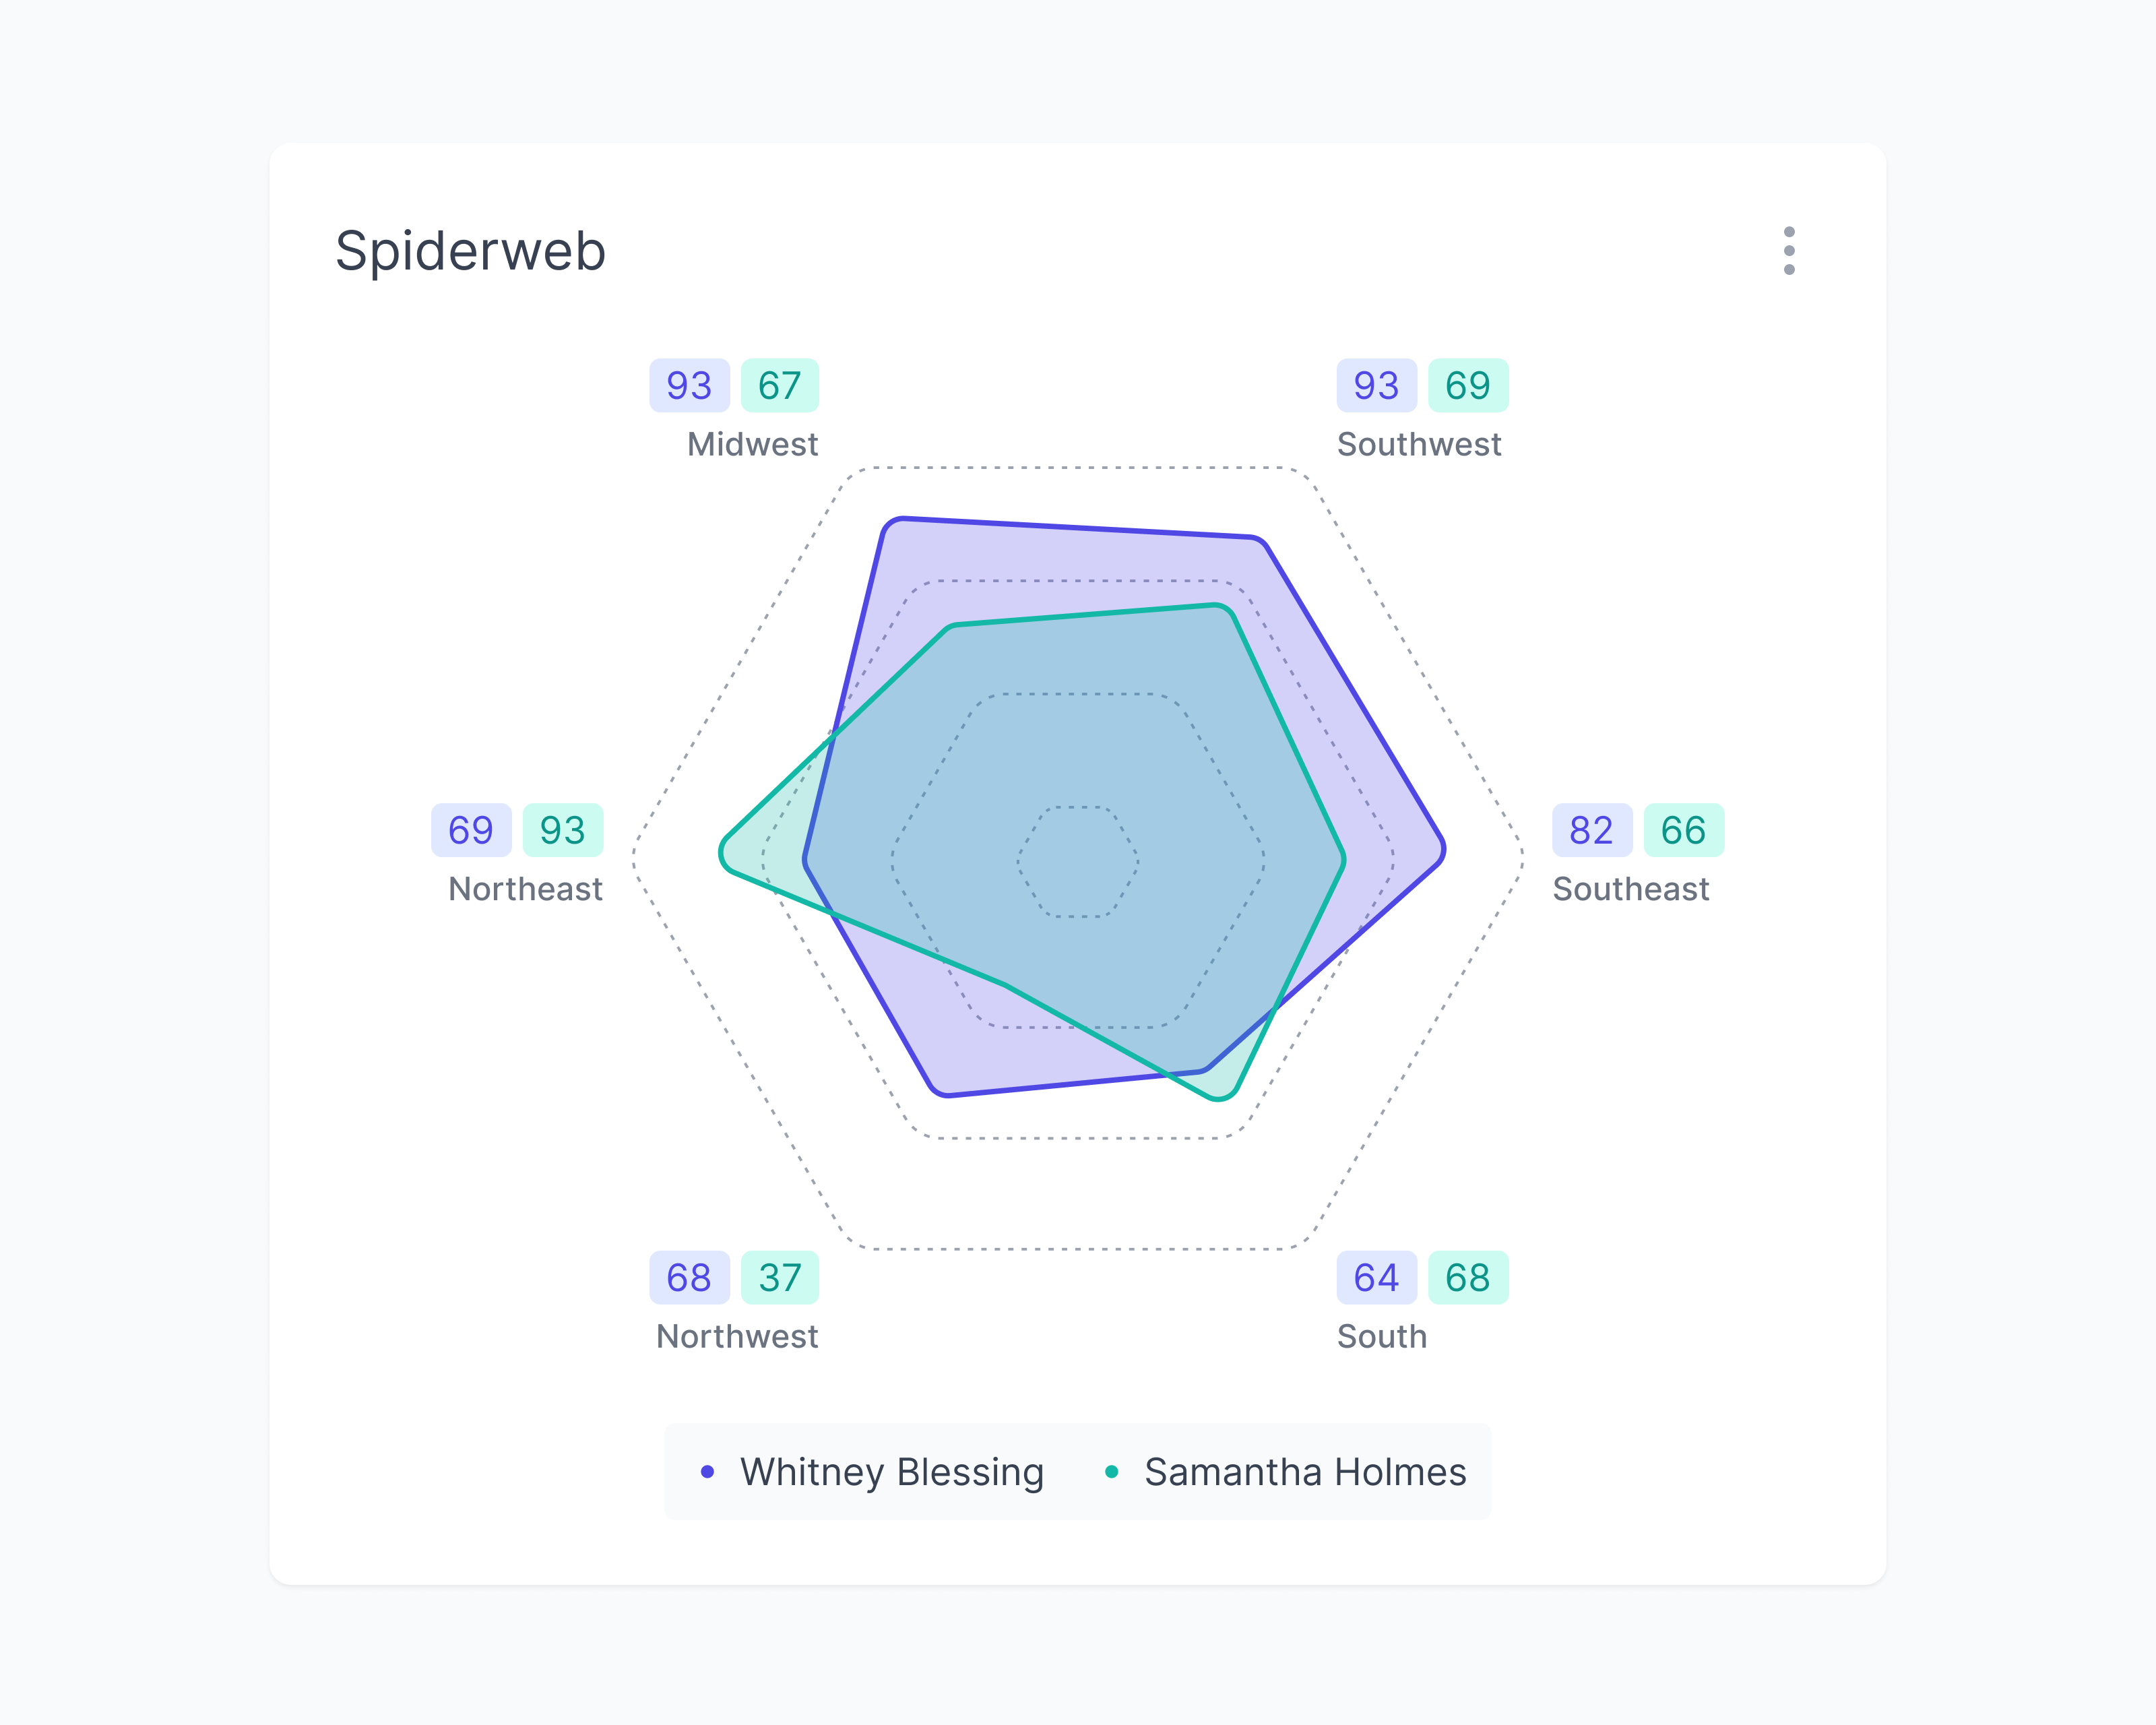Click the Spiderweb card title

[470, 250]
